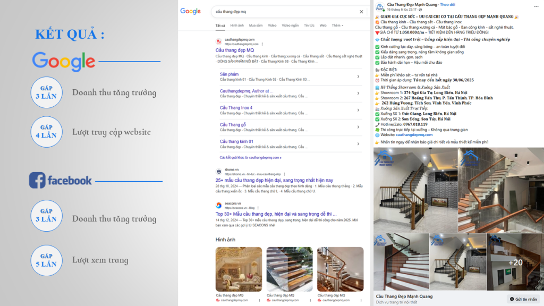Expand the Cầu thang kính 01 sitelink chevron

coord(359,144)
